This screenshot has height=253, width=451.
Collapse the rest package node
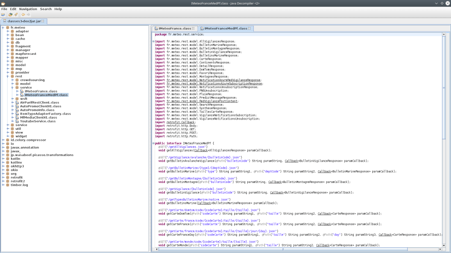(7, 76)
